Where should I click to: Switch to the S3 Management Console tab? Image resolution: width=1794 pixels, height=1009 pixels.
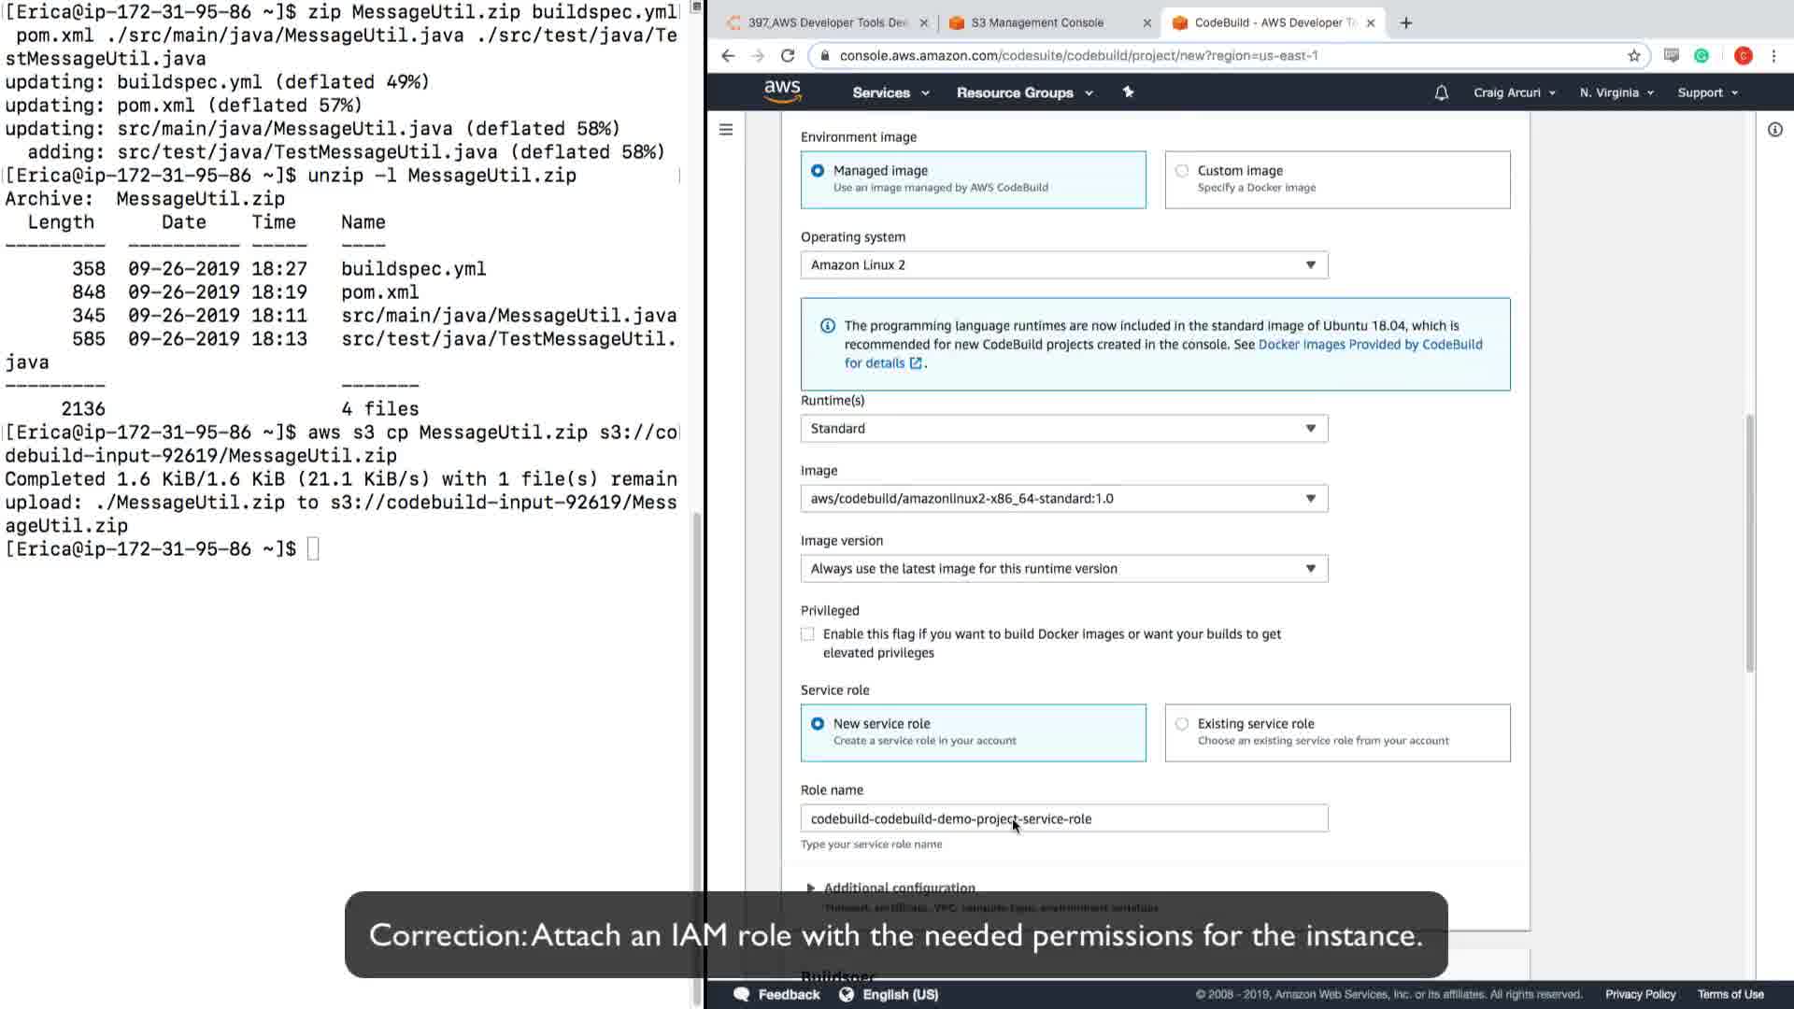coord(1037,22)
